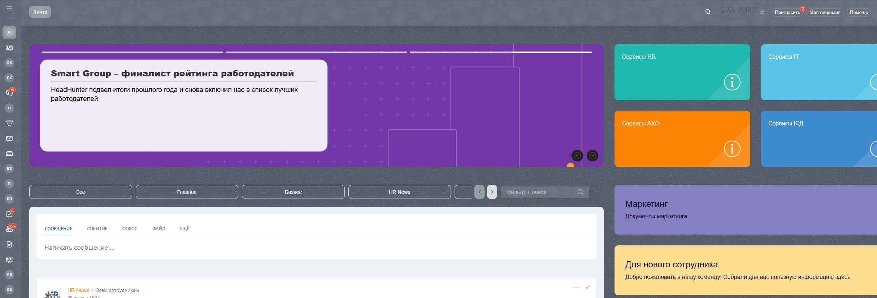The height and width of the screenshot is (298, 877).
Task: Show previous feed category tabs with left chevron
Action: click(x=479, y=192)
